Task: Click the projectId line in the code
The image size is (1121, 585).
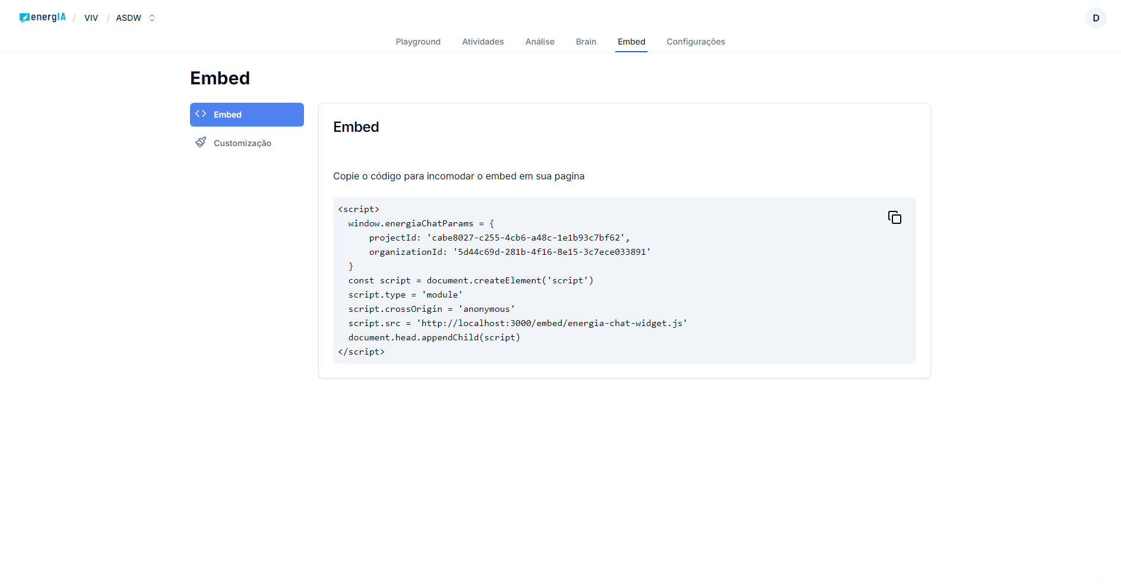Action: pyautogui.click(x=499, y=238)
